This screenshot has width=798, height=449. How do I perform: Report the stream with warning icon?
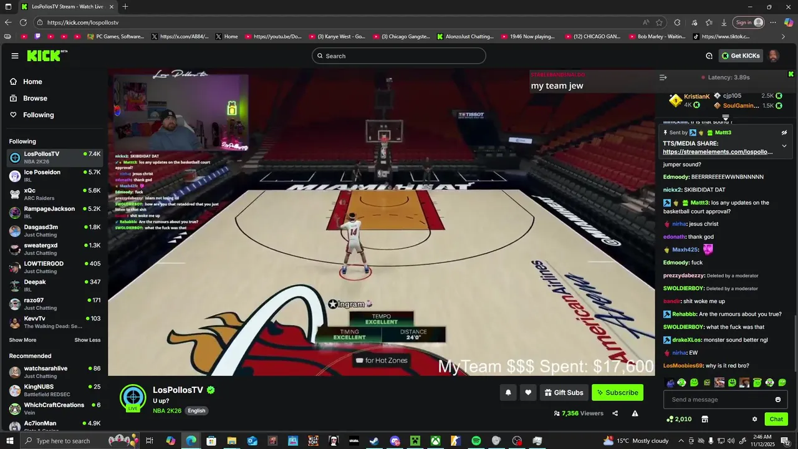point(635,413)
